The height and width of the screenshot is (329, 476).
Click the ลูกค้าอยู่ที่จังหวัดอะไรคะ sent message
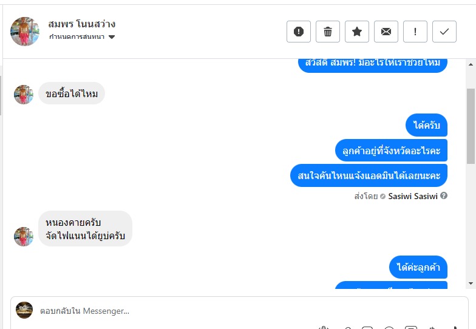[x=391, y=151]
